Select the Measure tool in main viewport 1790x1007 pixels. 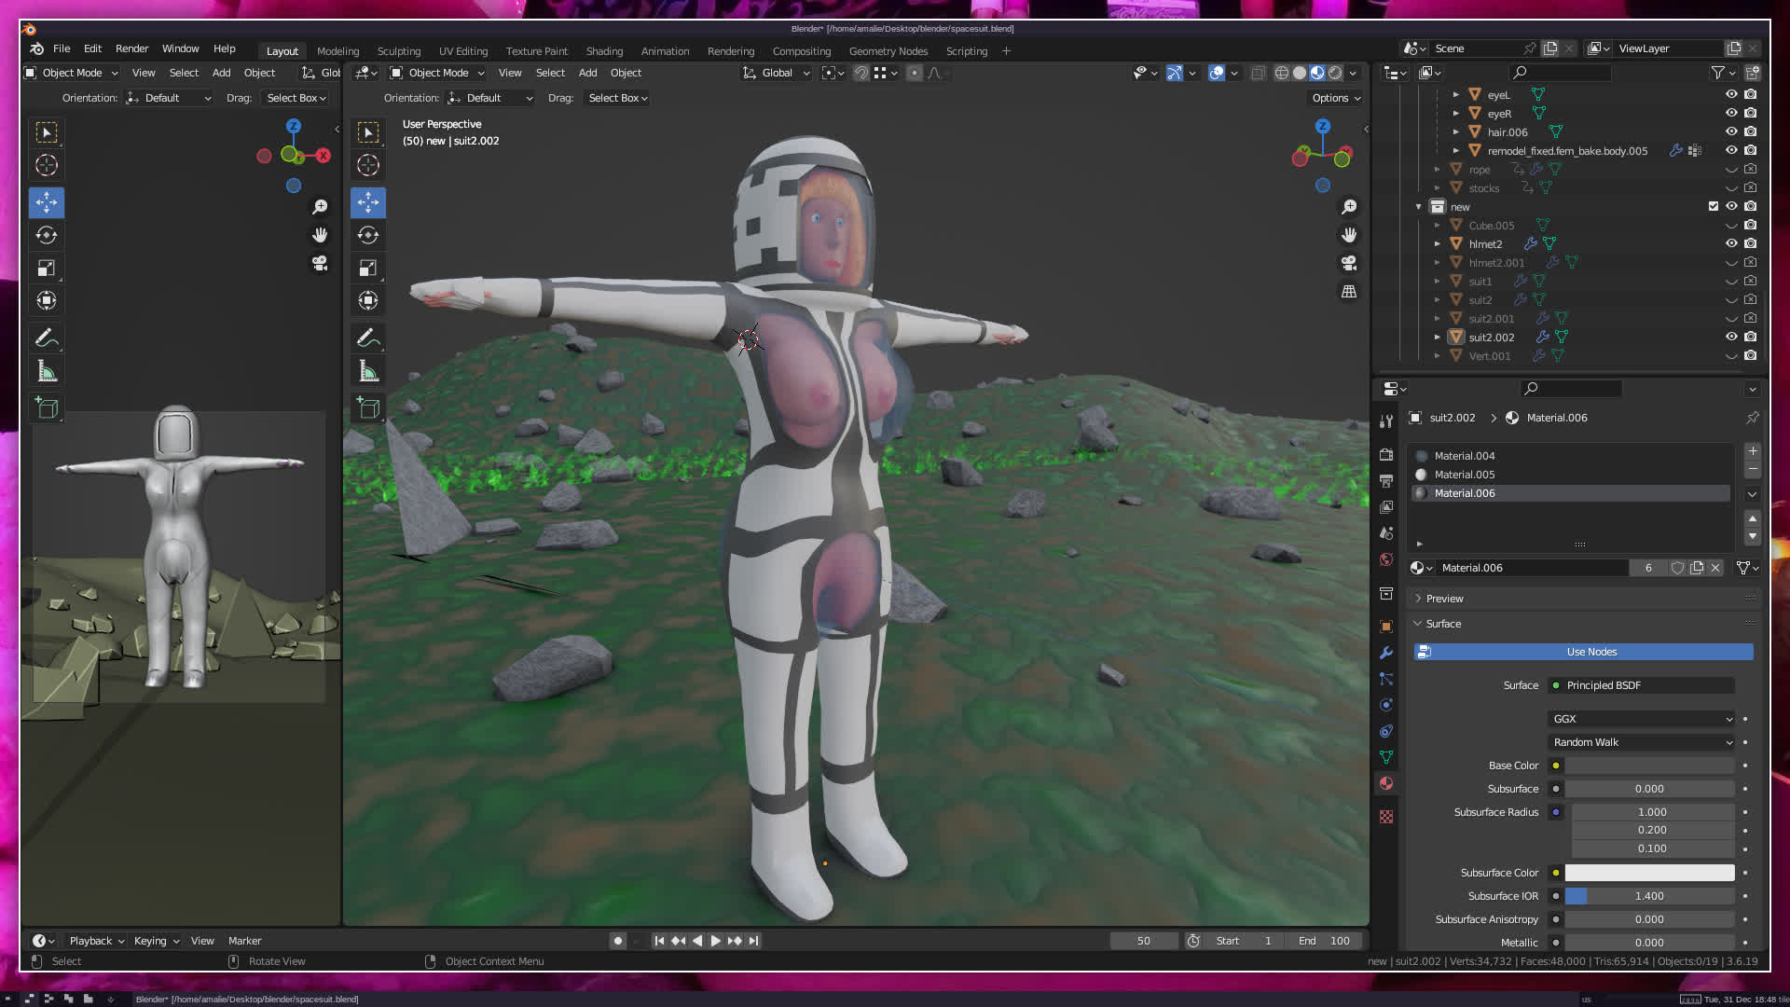[x=368, y=372]
